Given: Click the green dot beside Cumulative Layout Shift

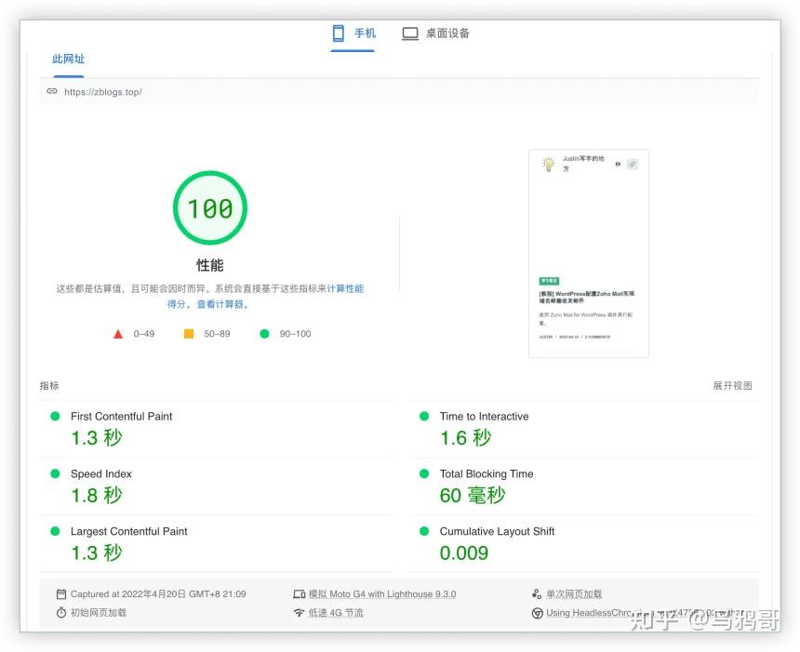Looking at the screenshot, I should tap(424, 531).
